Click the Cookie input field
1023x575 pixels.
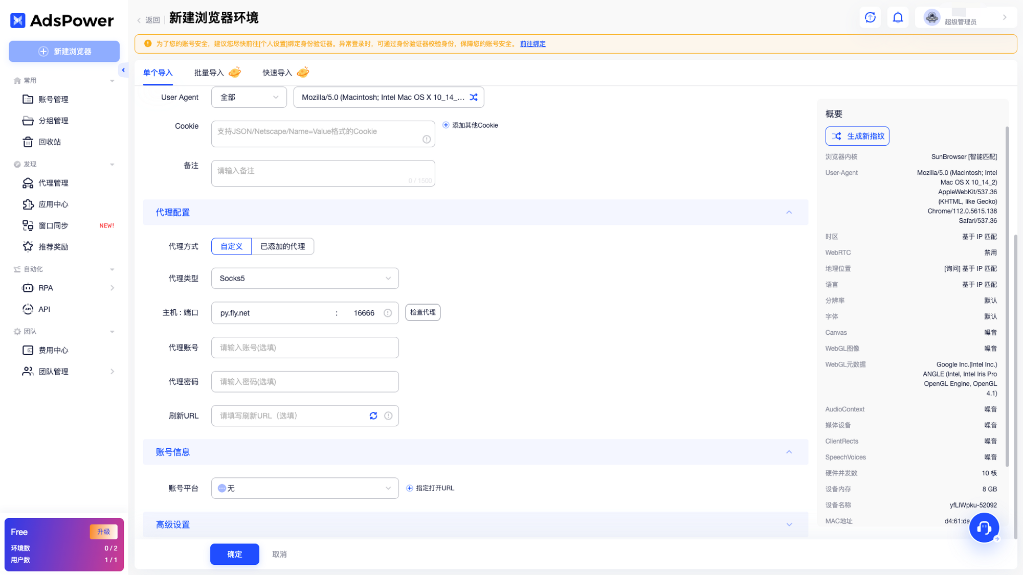tap(323, 133)
